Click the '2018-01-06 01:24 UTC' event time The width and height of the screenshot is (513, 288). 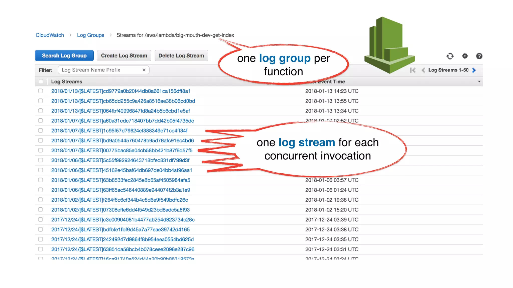[332, 190]
